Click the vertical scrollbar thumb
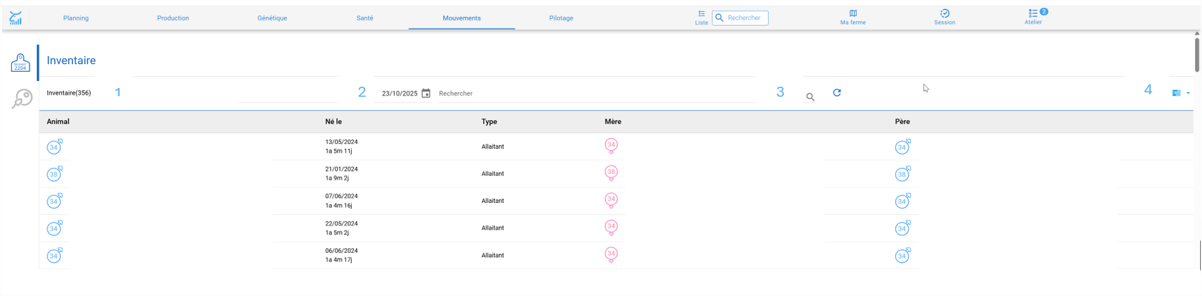This screenshot has height=296, width=1202. pos(1197,54)
